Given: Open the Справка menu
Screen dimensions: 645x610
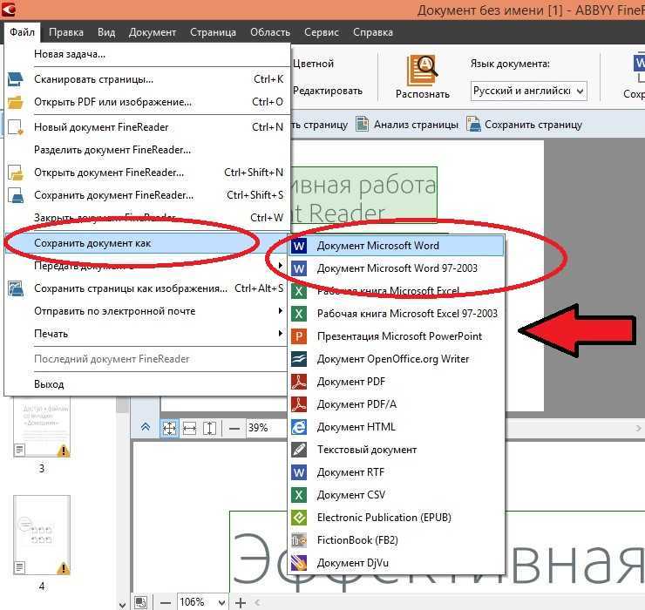Looking at the screenshot, I should click(x=373, y=32).
